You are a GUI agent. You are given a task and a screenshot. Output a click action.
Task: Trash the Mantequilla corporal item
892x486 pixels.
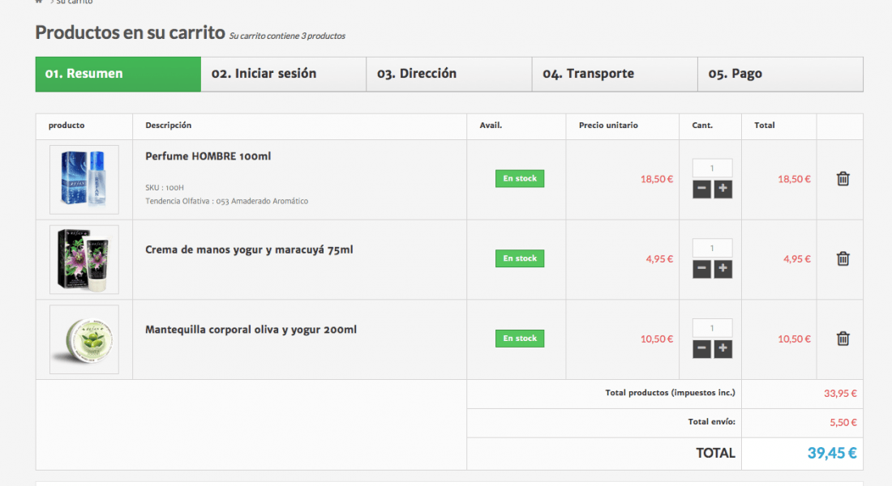click(843, 339)
